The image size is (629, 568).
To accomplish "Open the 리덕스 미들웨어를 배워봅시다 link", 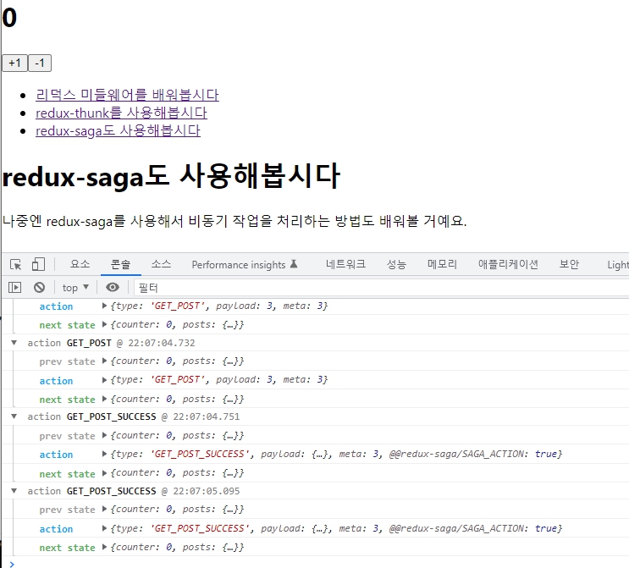I will click(127, 95).
